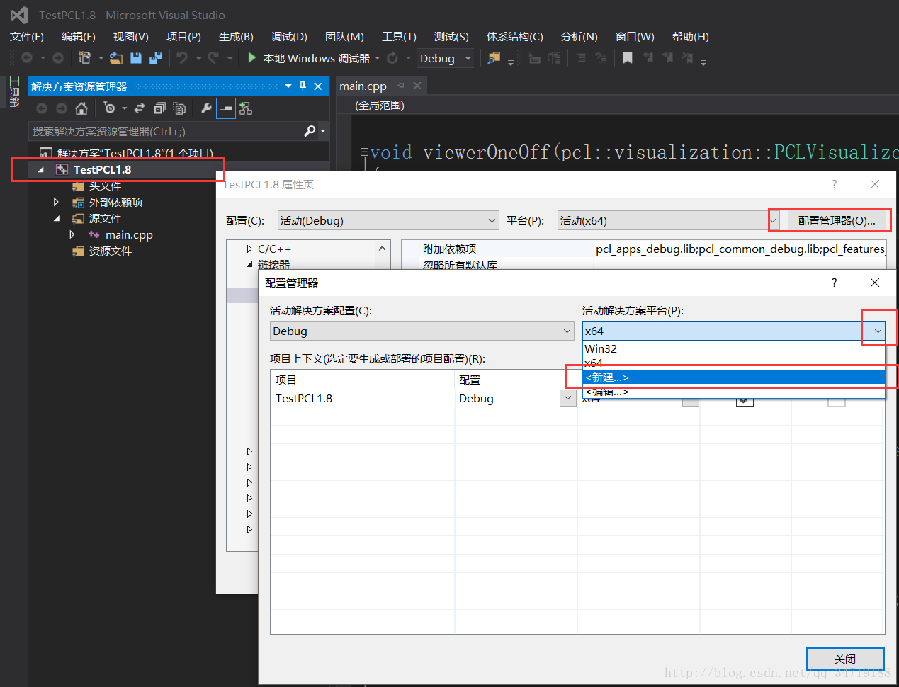Open class diagram view icon
899x687 pixels.
[246, 108]
